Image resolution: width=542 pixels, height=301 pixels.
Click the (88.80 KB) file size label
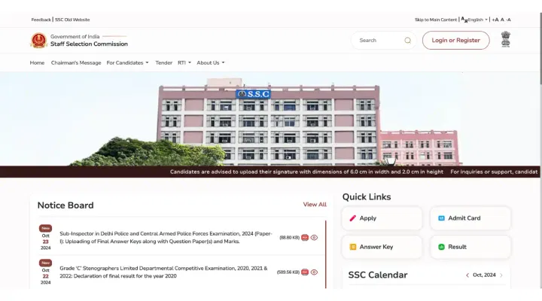coord(289,237)
